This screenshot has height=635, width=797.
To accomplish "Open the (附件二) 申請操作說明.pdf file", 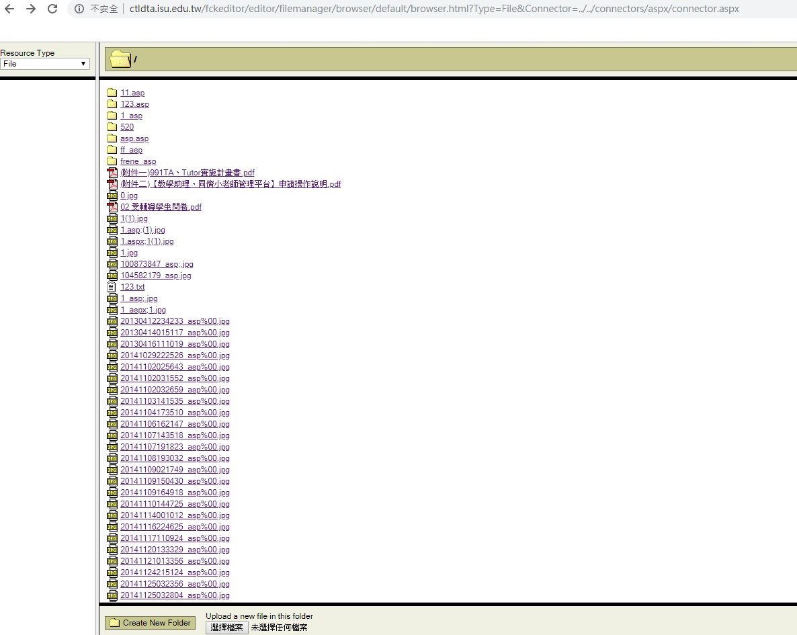I will 230,184.
